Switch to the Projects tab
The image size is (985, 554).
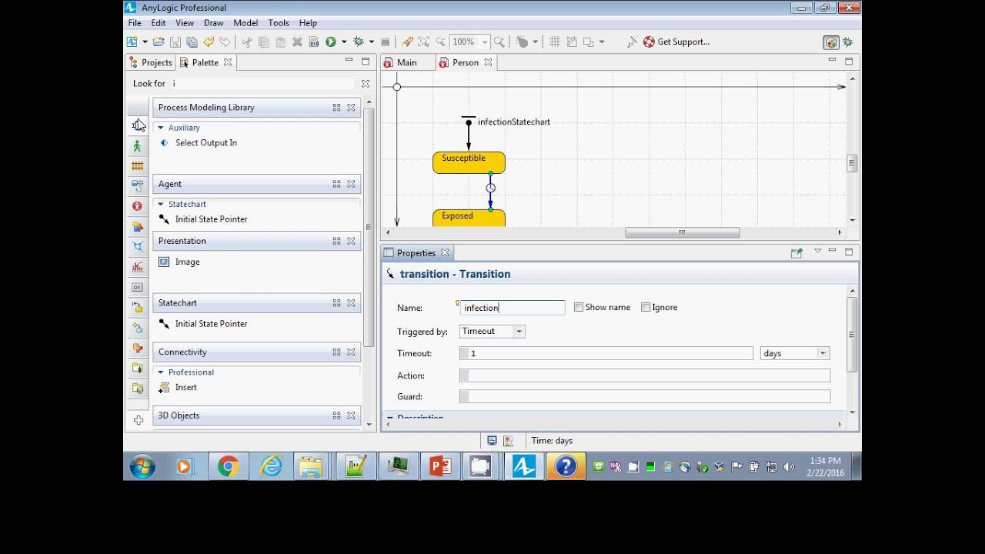pos(151,62)
